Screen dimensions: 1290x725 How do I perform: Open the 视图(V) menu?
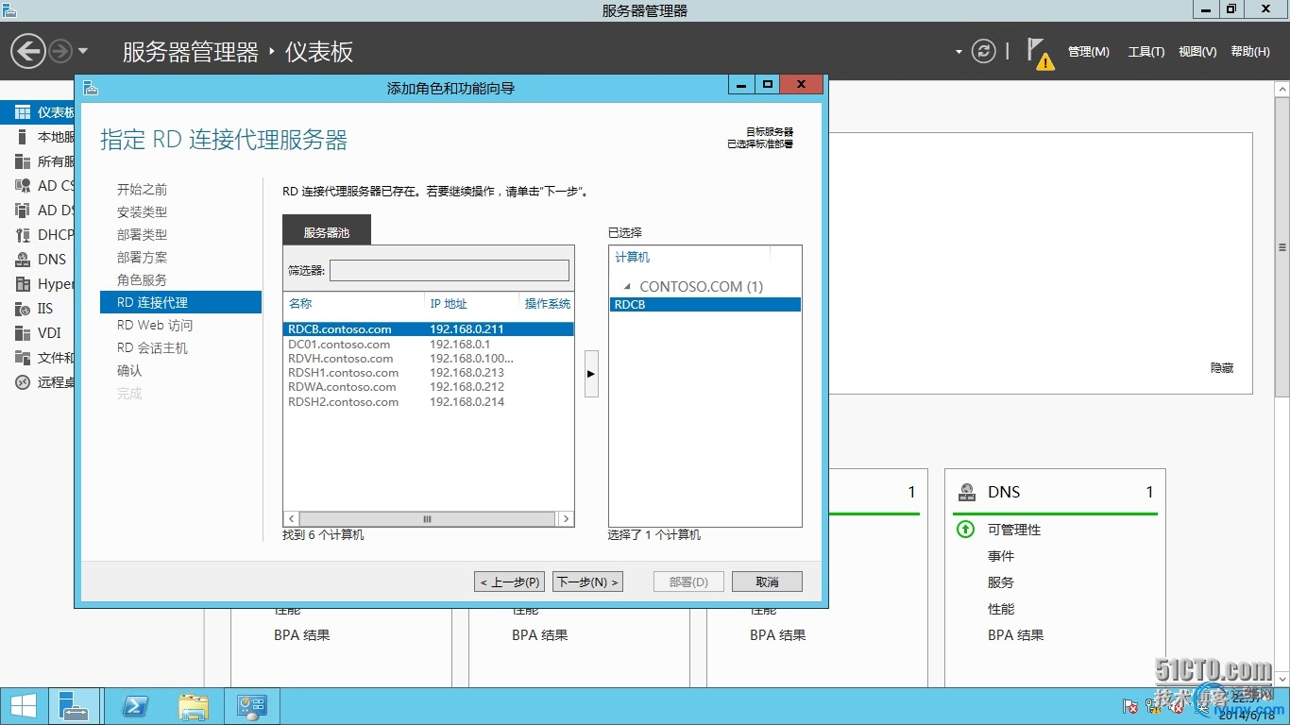(1197, 52)
